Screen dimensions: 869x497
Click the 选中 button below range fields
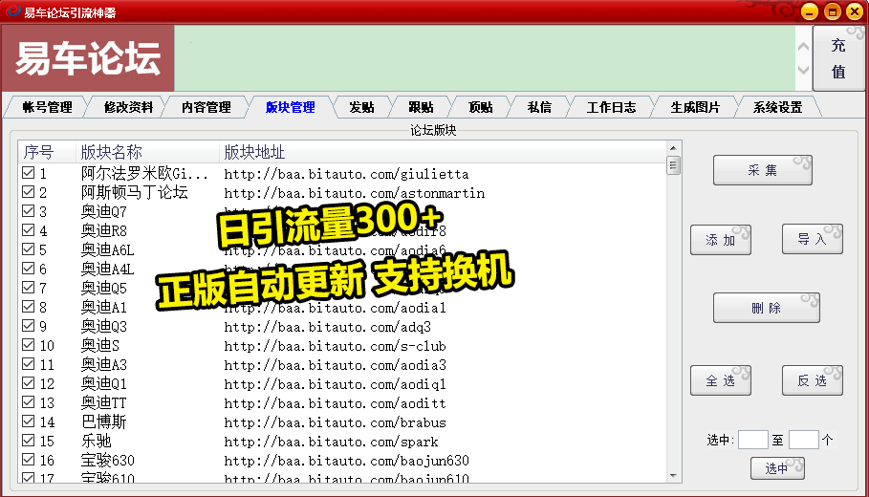pyautogui.click(x=777, y=468)
